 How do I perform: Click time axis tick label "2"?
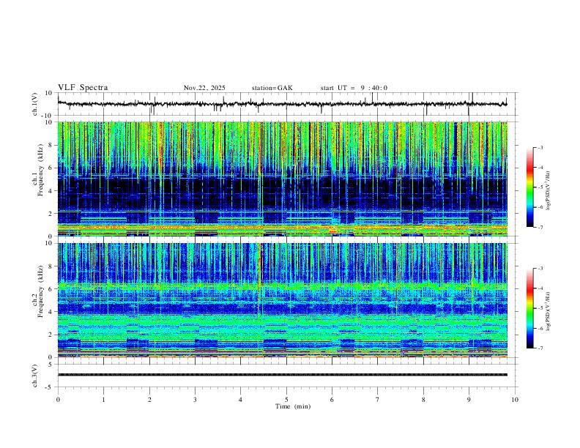(x=149, y=400)
